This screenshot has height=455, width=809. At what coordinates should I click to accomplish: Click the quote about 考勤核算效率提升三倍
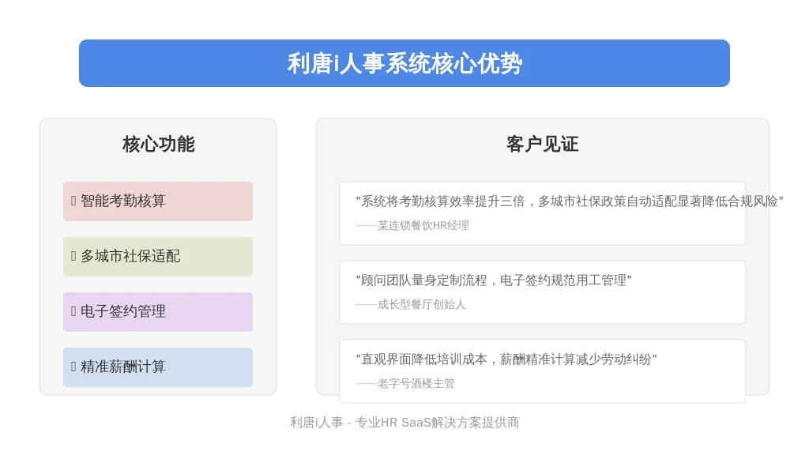coord(570,201)
